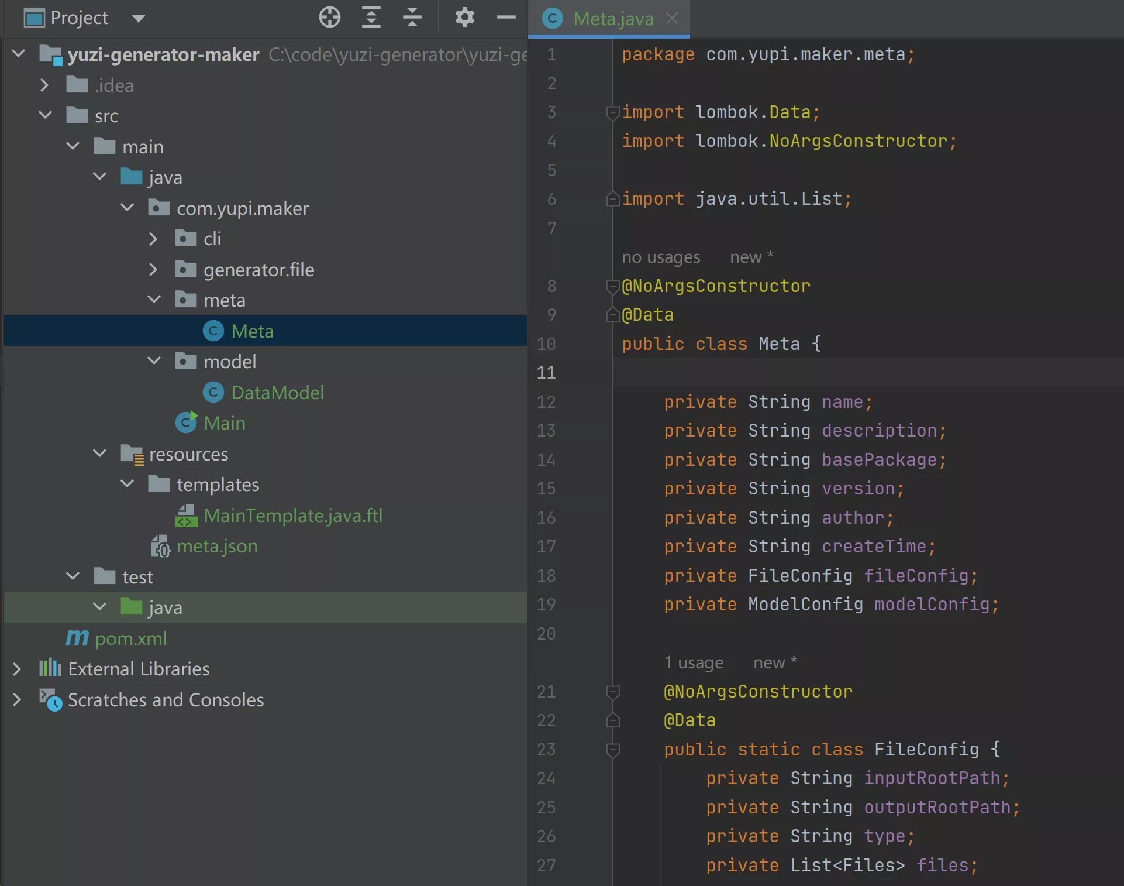Collapse the resources folder
The width and height of the screenshot is (1124, 886).
coord(100,454)
